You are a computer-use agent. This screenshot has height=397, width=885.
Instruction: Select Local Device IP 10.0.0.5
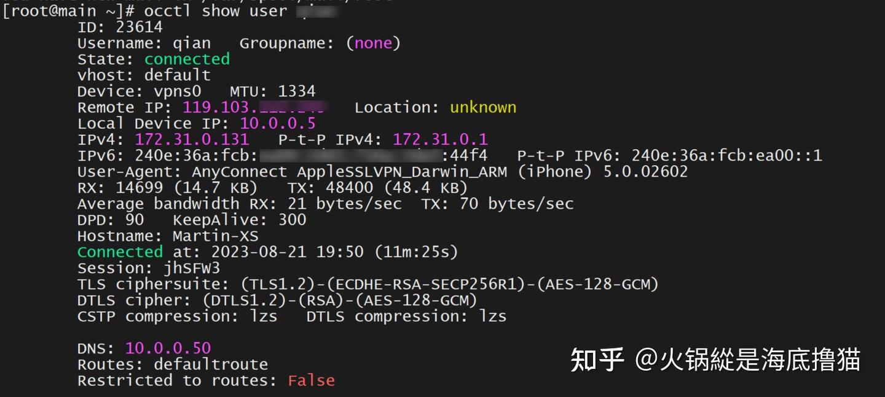coord(278,123)
